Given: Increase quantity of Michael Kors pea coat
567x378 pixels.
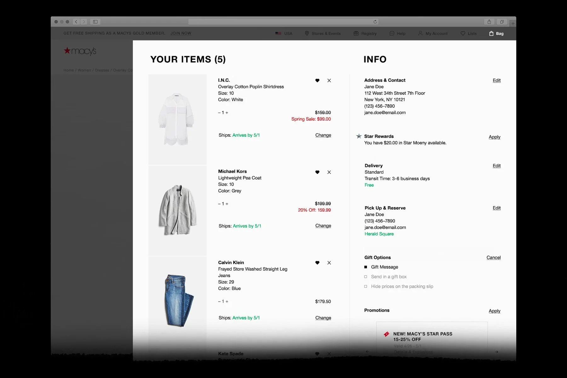Looking at the screenshot, I should pyautogui.click(x=227, y=204).
